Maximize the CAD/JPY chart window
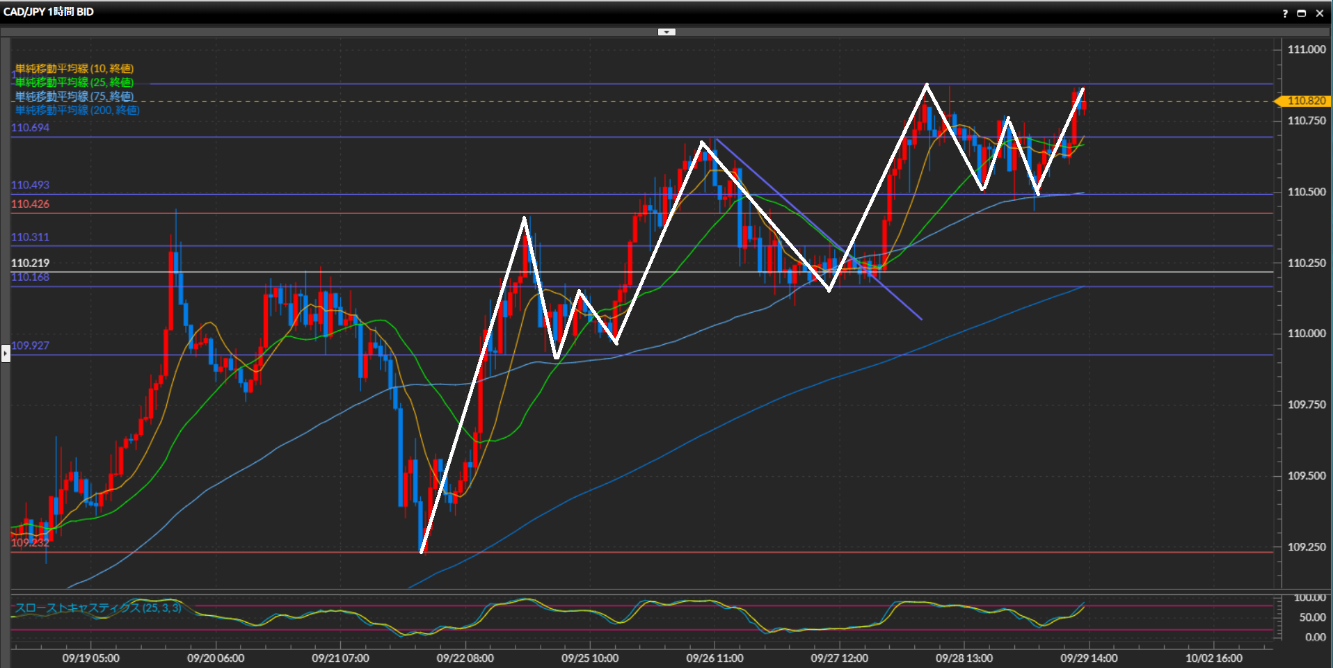Screen dimensions: 1333x668 pyautogui.click(x=1302, y=13)
